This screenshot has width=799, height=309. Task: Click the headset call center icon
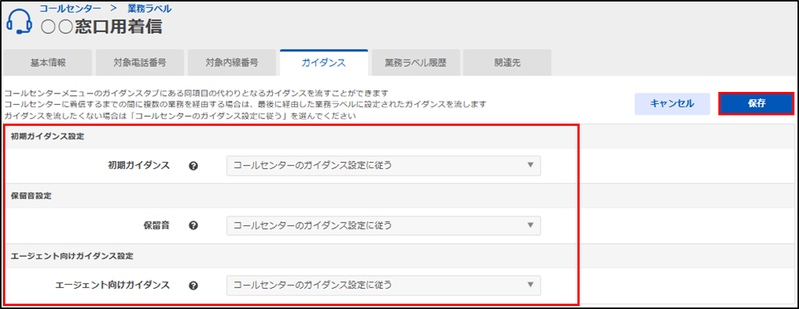pos(19,22)
